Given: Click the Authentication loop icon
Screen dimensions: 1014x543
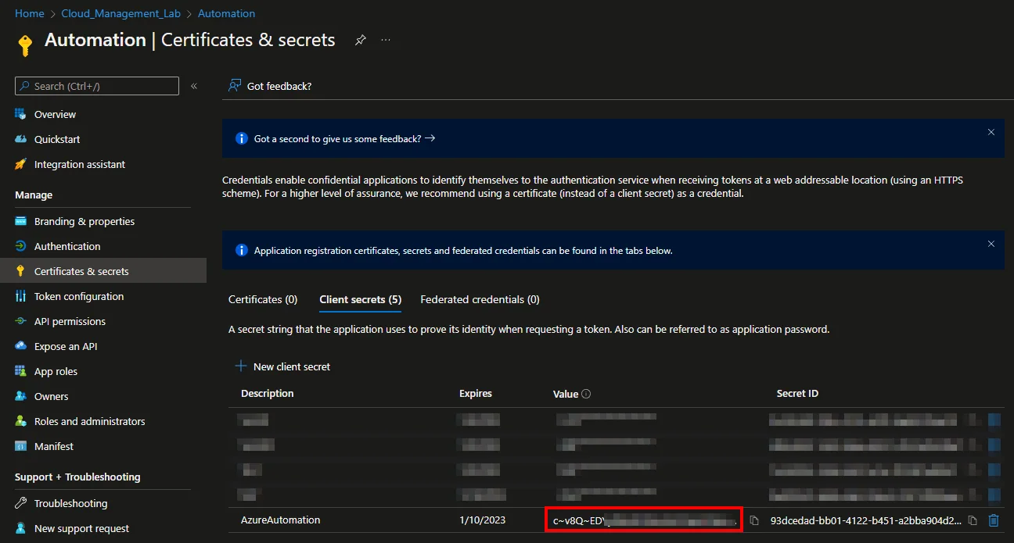Looking at the screenshot, I should (x=20, y=246).
